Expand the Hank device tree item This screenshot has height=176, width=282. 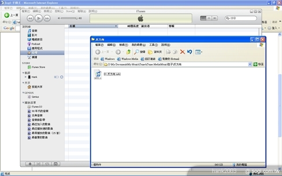click(26, 77)
